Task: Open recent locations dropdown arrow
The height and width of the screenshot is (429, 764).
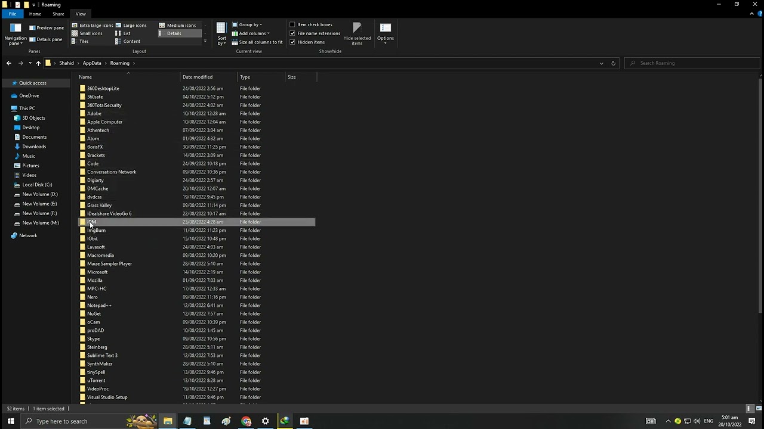Action: [30, 63]
